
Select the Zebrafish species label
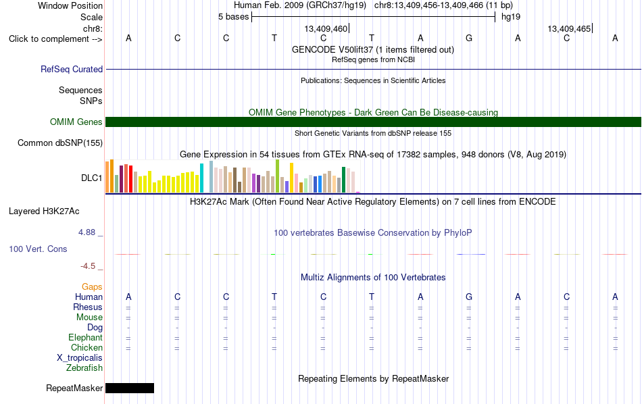click(84, 368)
